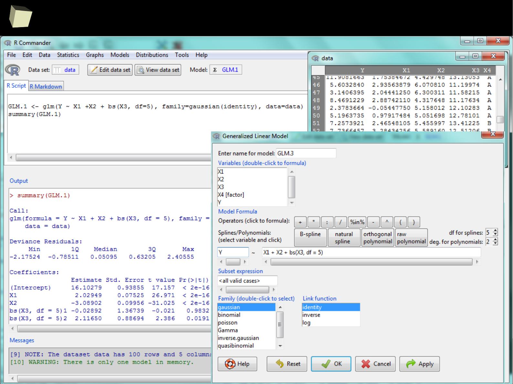Open the Models menu

click(x=120, y=55)
